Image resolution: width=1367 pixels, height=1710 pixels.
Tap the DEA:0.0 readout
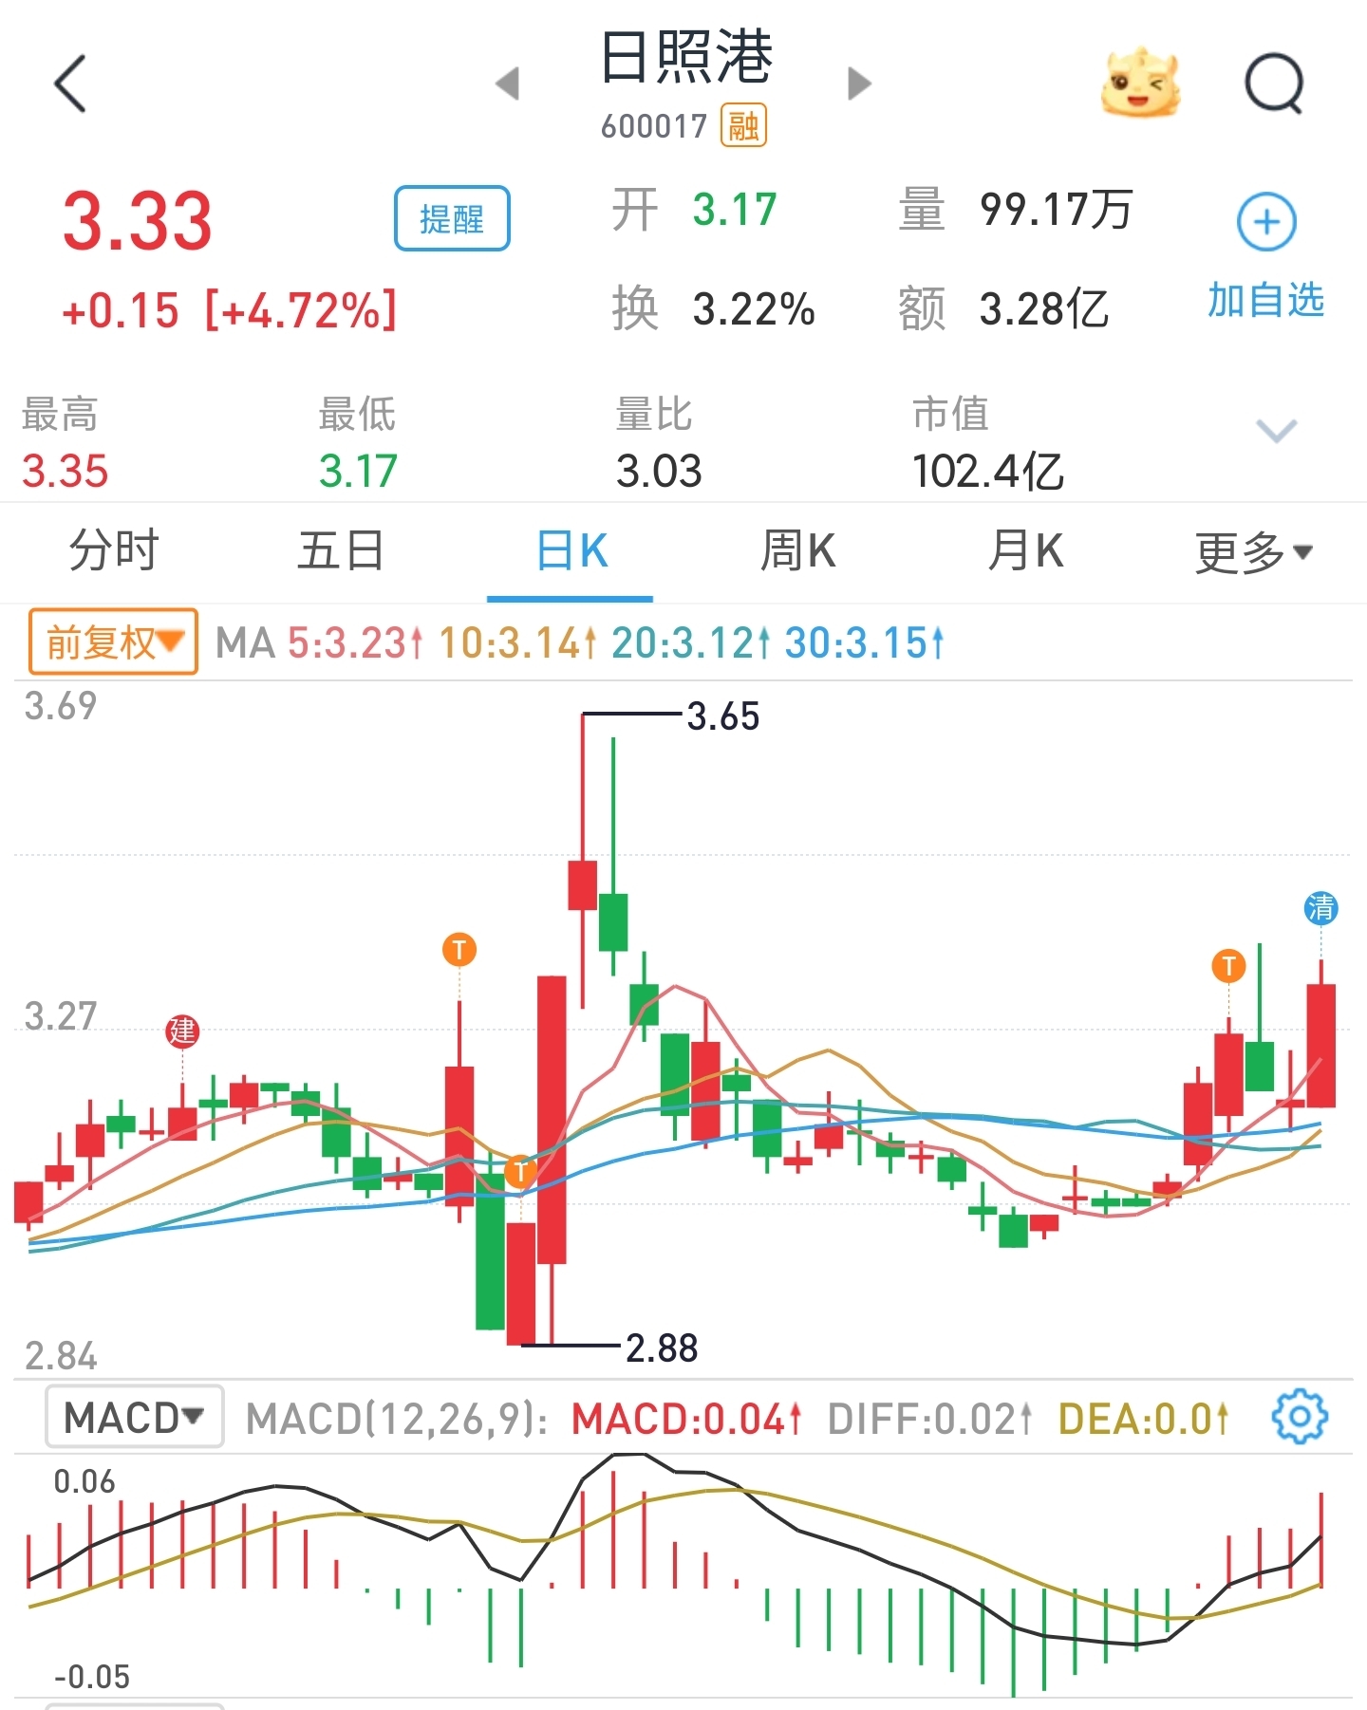point(1143,1420)
